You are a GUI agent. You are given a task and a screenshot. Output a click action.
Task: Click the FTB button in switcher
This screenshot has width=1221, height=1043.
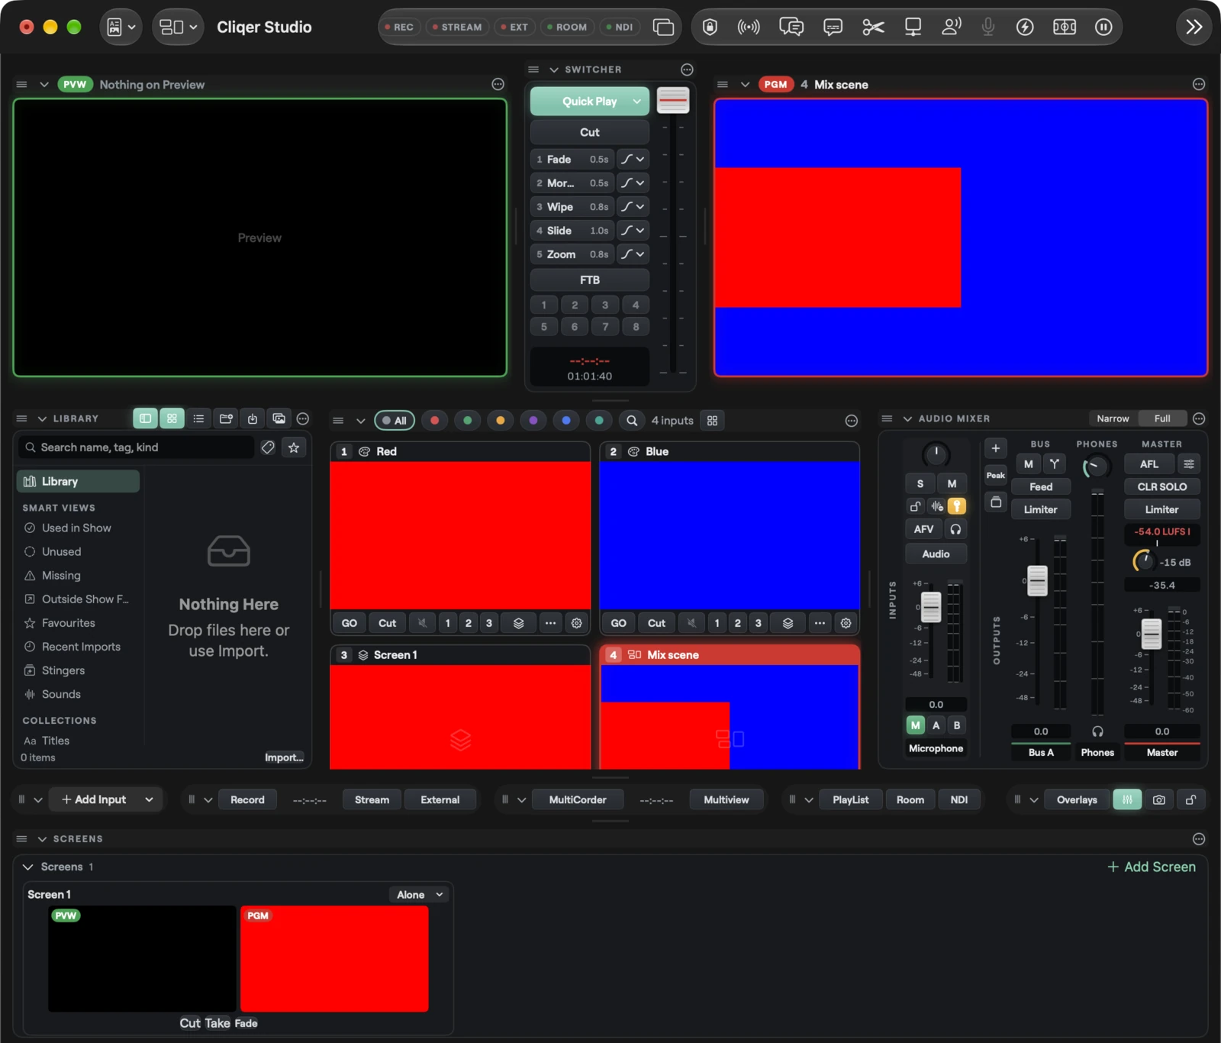590,280
